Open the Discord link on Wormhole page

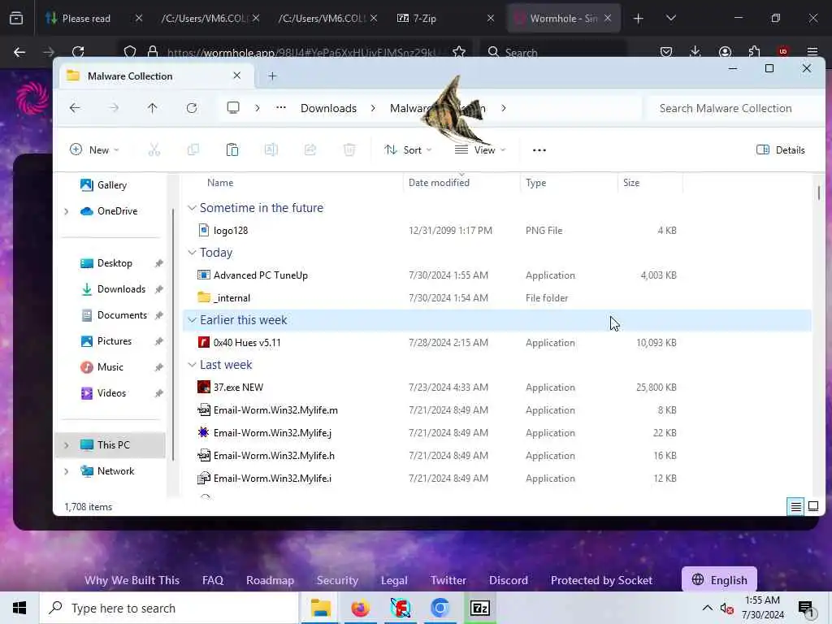click(x=509, y=580)
